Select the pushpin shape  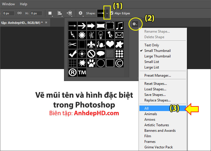click(110, 35)
